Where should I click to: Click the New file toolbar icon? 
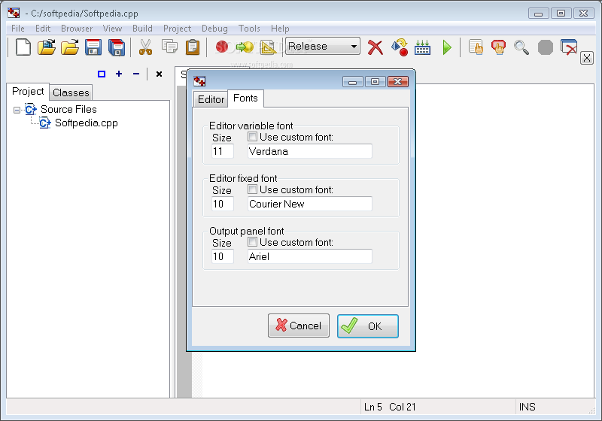(x=23, y=47)
